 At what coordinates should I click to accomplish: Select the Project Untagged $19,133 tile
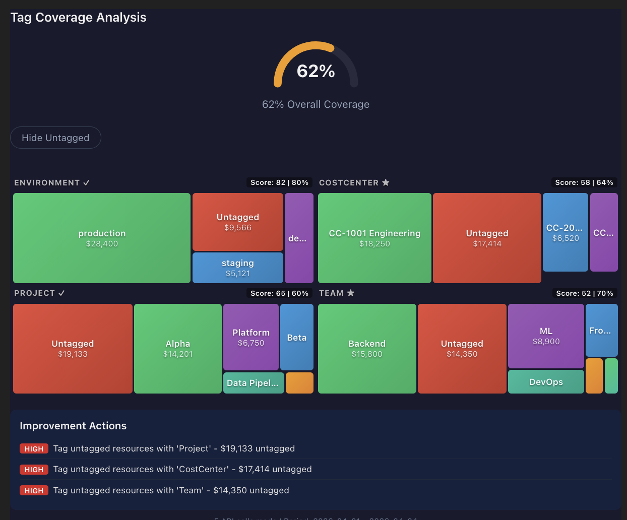pyautogui.click(x=73, y=349)
